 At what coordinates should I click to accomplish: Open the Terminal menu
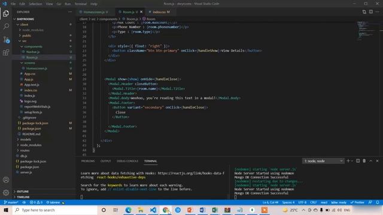[81, 4]
